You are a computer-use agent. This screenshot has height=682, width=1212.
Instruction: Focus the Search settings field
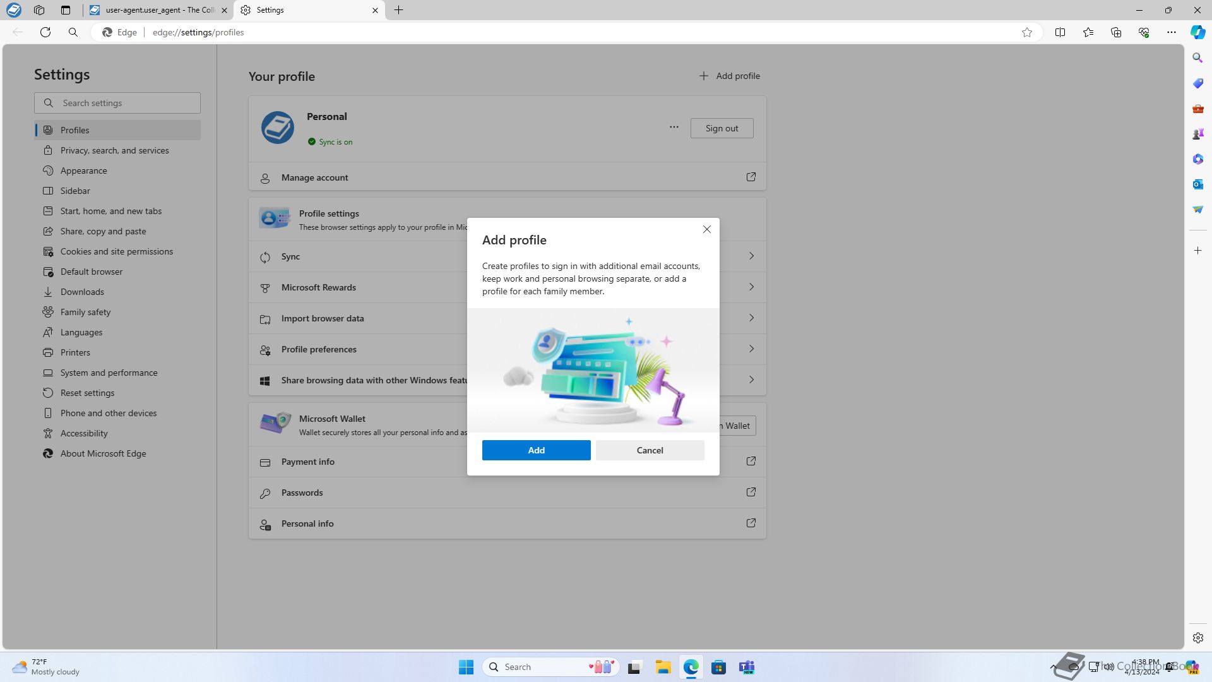tap(117, 103)
